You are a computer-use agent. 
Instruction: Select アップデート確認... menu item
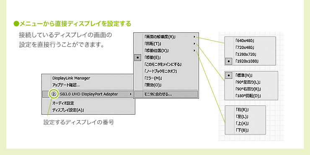(88, 85)
